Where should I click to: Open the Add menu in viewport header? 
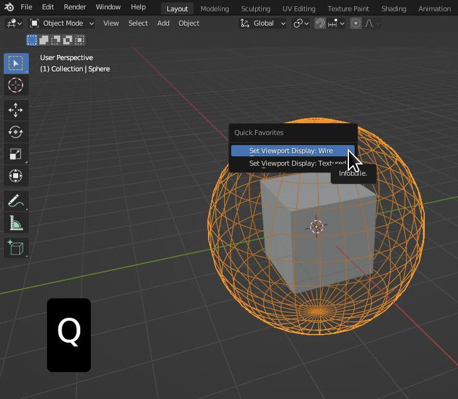pyautogui.click(x=164, y=23)
